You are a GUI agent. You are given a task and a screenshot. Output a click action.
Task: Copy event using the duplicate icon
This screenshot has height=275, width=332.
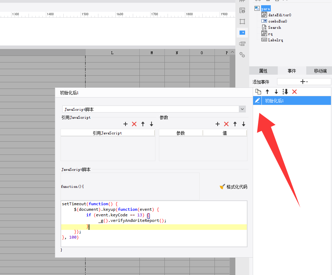coord(258,92)
